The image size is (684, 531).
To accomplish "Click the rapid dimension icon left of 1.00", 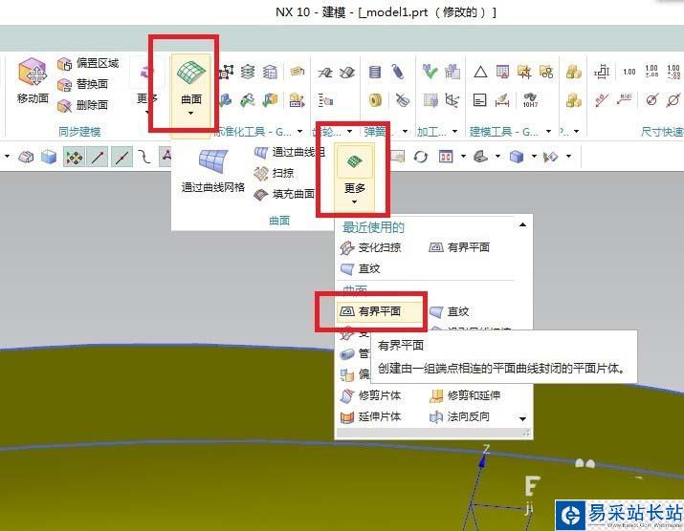I will 602,72.
